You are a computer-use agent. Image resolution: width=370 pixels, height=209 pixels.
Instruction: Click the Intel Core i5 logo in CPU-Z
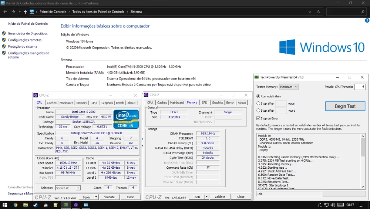point(126,119)
